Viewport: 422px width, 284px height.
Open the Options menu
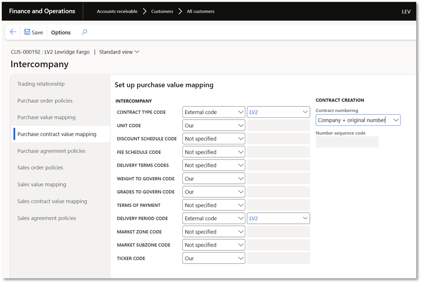tap(61, 32)
